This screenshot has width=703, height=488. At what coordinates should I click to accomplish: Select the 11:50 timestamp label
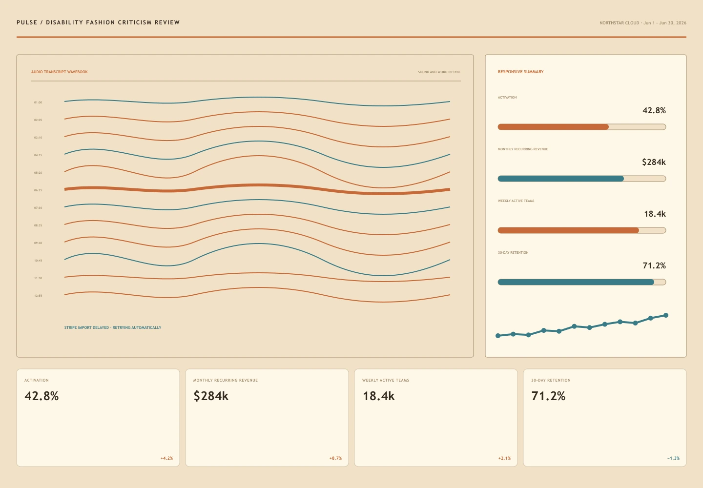click(38, 278)
